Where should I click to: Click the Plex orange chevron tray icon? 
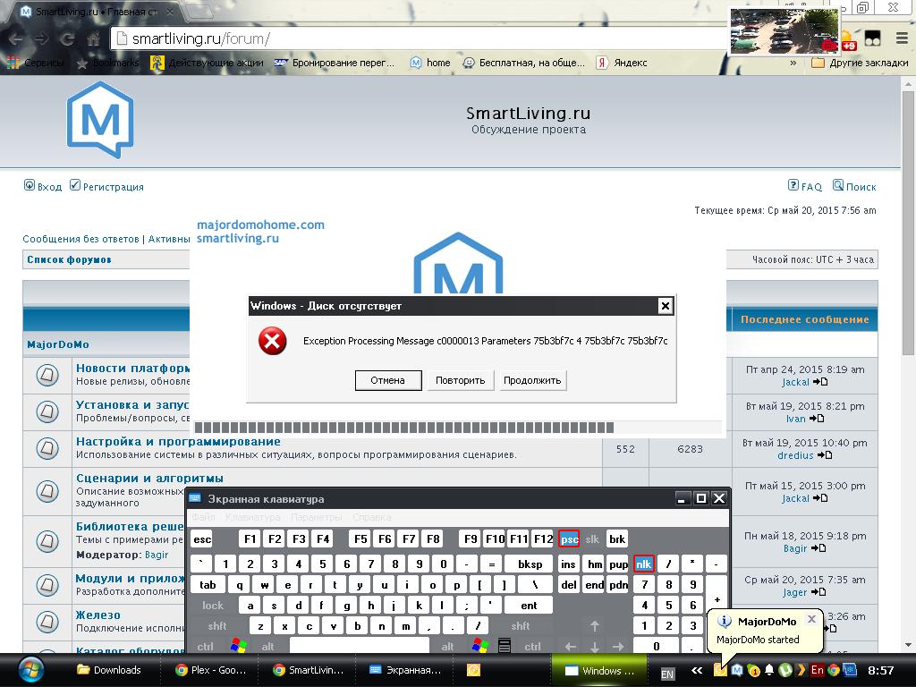point(801,670)
